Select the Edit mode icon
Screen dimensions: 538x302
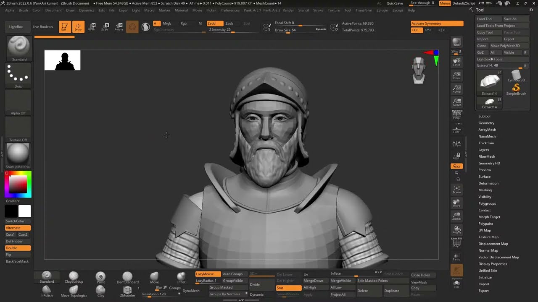click(65, 27)
